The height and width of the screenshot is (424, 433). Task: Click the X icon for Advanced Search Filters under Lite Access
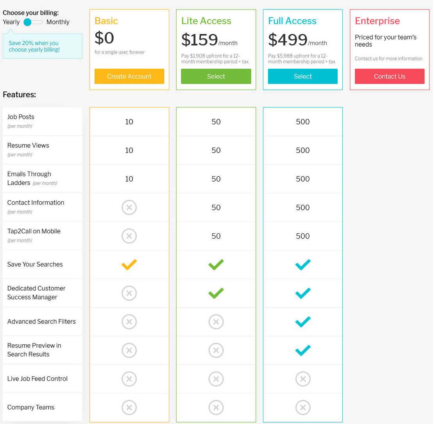click(216, 322)
